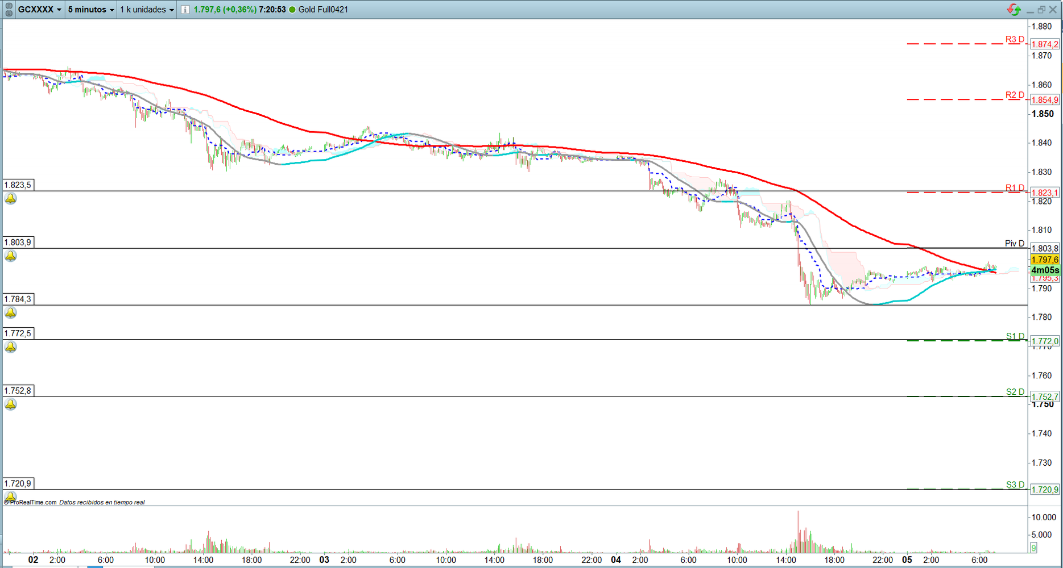Click the info icon before the price
The height and width of the screenshot is (568, 1063).
pos(185,10)
